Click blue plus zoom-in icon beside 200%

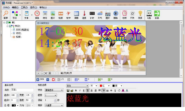pyautogui.click(x=38, y=80)
